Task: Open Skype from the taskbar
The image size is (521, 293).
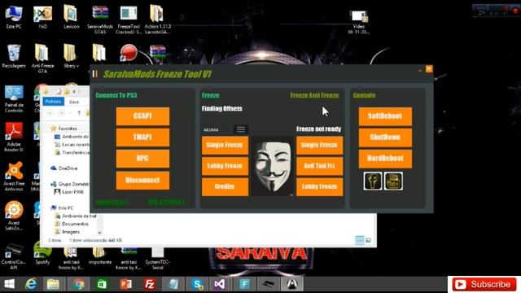Action: 197,285
